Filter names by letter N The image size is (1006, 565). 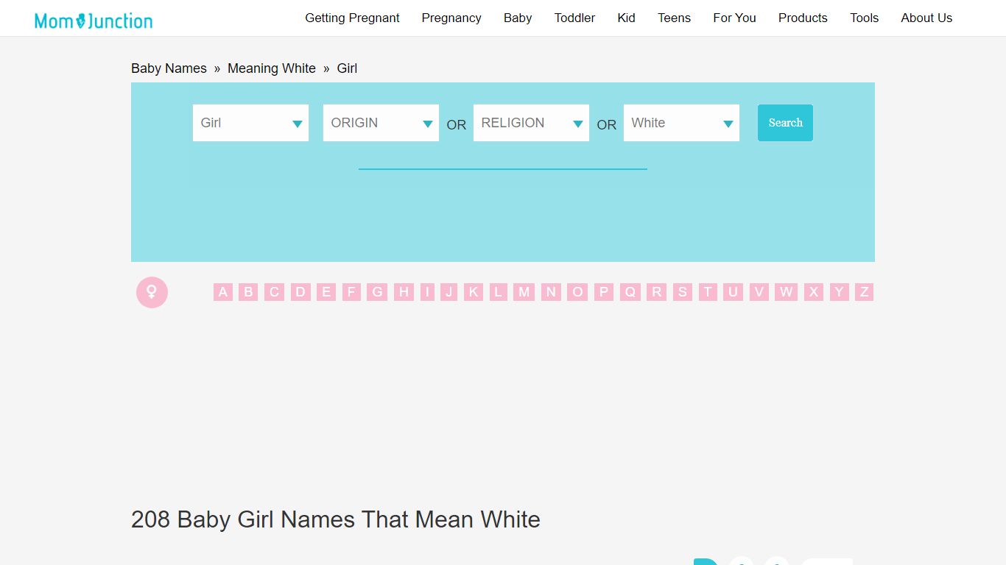click(551, 292)
